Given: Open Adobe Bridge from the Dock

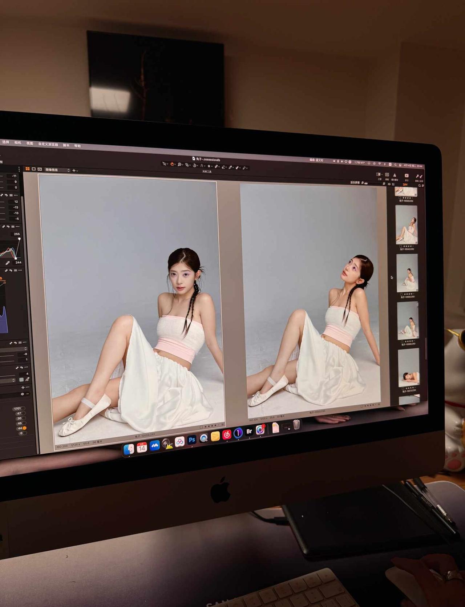Looking at the screenshot, I should (249, 432).
